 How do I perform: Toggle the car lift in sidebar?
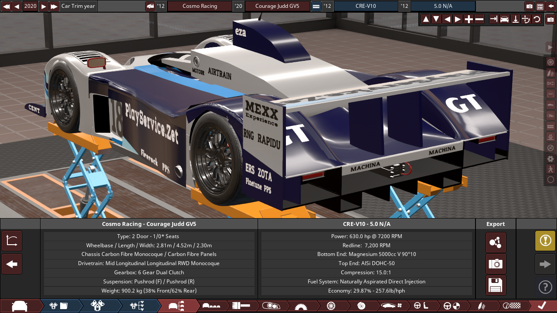pos(550,137)
